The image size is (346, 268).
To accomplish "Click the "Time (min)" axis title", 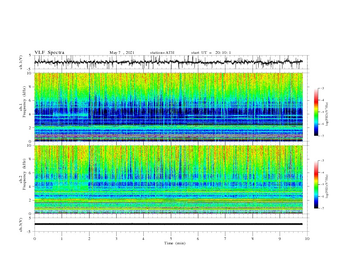I will (175, 243).
